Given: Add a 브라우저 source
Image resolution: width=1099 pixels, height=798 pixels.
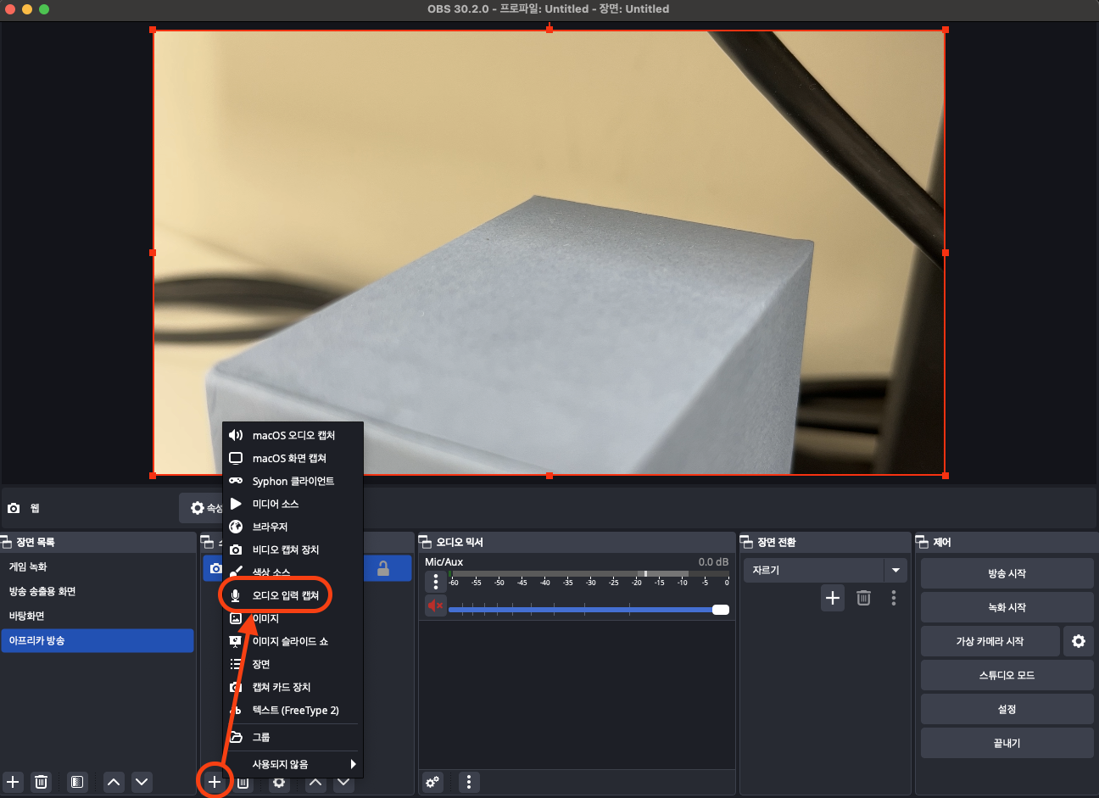Looking at the screenshot, I should (x=293, y=527).
